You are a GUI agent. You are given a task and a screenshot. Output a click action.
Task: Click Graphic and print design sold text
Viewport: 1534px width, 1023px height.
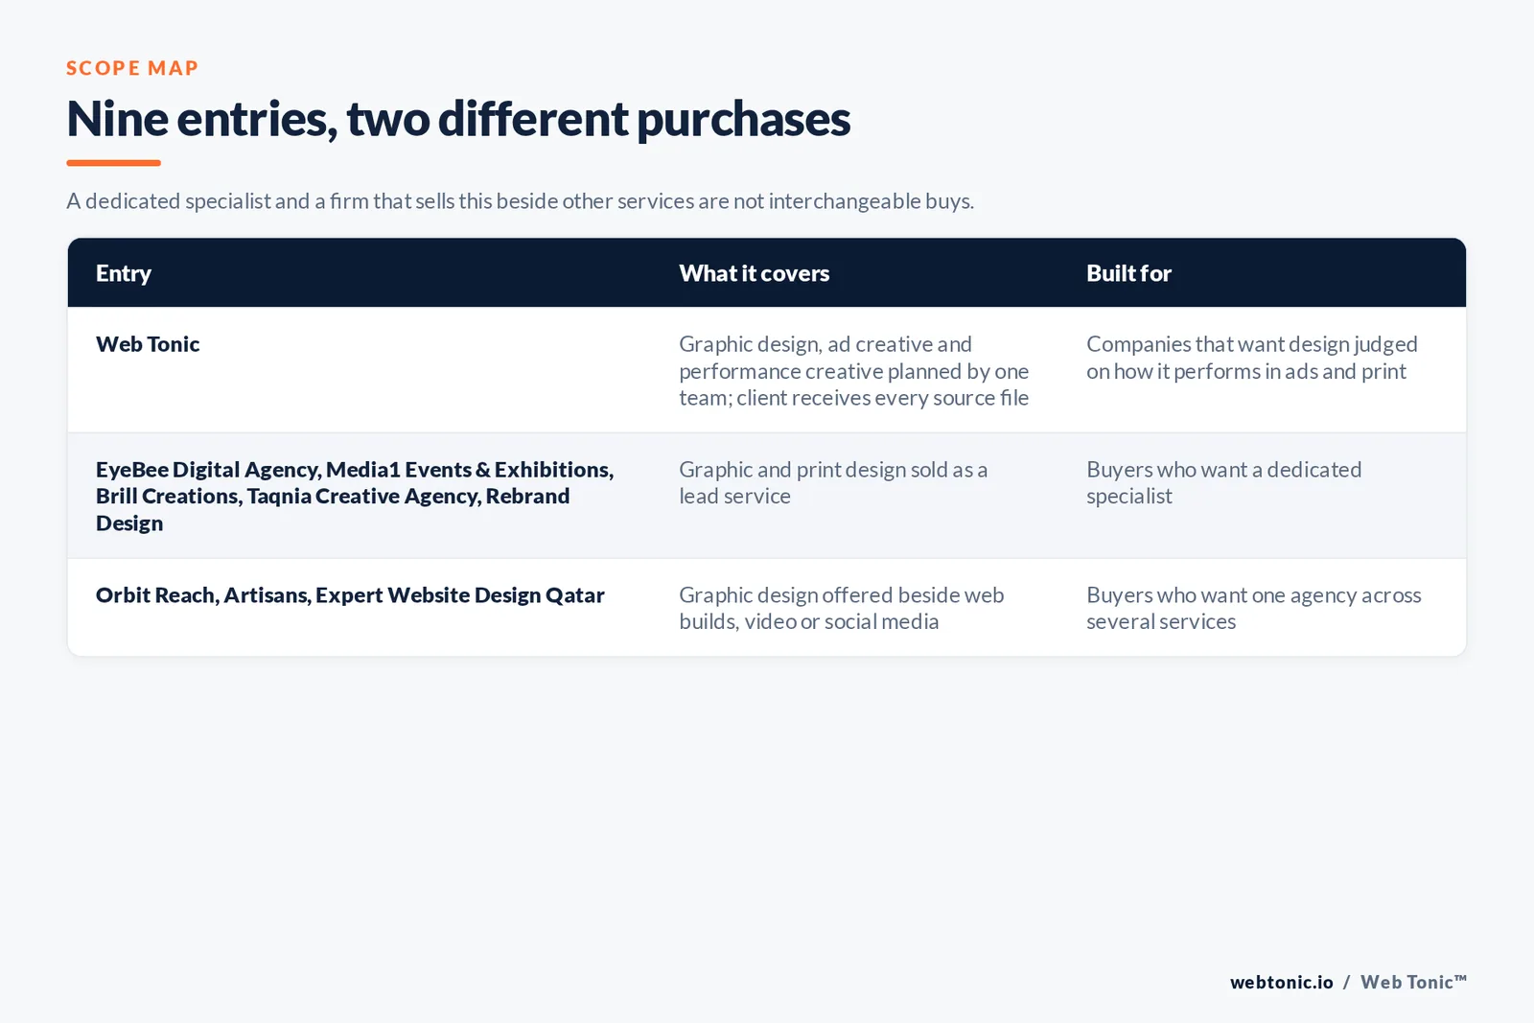(833, 482)
